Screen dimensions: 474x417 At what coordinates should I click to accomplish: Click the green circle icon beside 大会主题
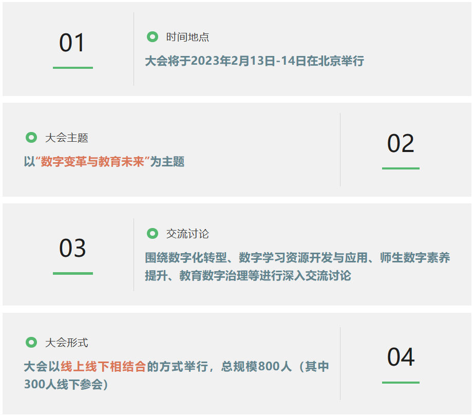31,137
